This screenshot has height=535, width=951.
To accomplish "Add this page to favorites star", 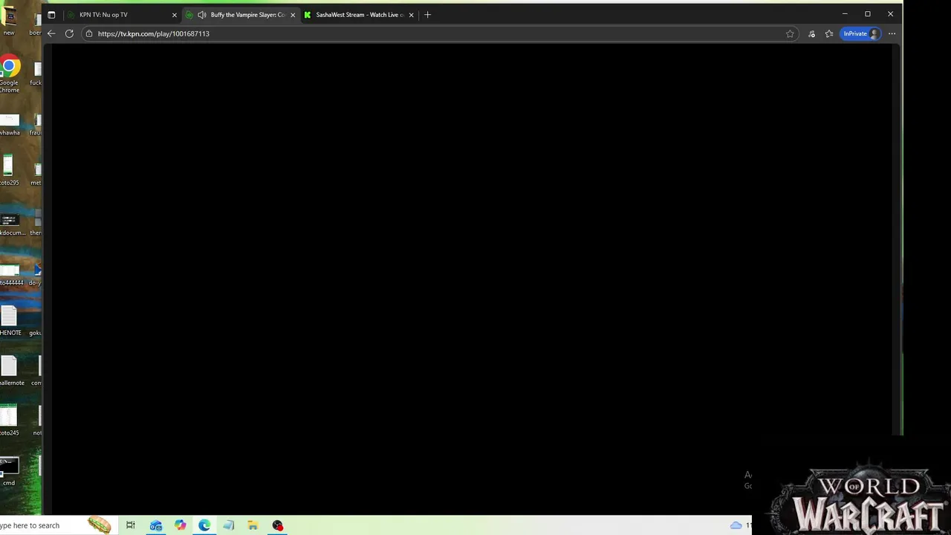I will (790, 33).
